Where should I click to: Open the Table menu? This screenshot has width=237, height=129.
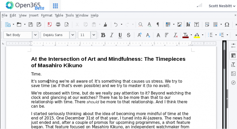pos(59,15)
